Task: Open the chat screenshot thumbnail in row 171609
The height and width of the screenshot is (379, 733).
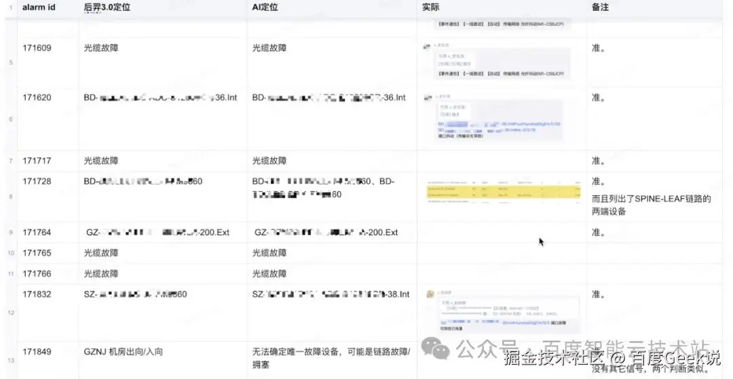Action: coord(498,60)
